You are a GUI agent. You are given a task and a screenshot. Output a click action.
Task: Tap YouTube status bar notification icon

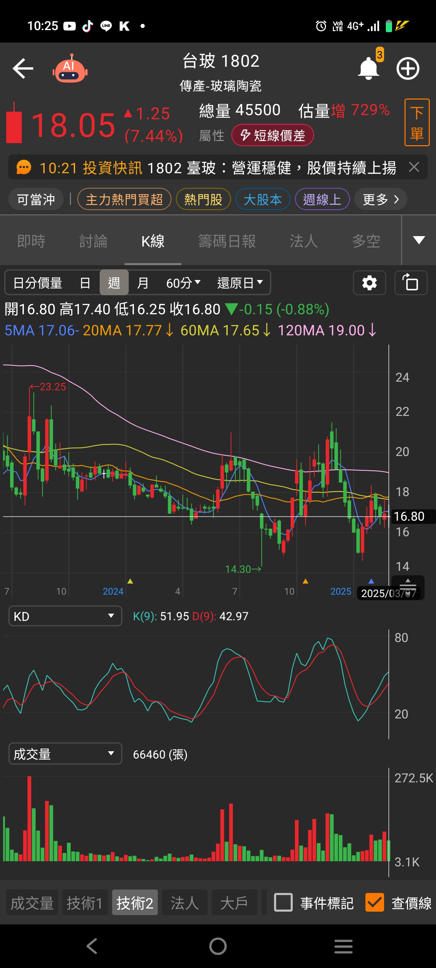(70, 26)
